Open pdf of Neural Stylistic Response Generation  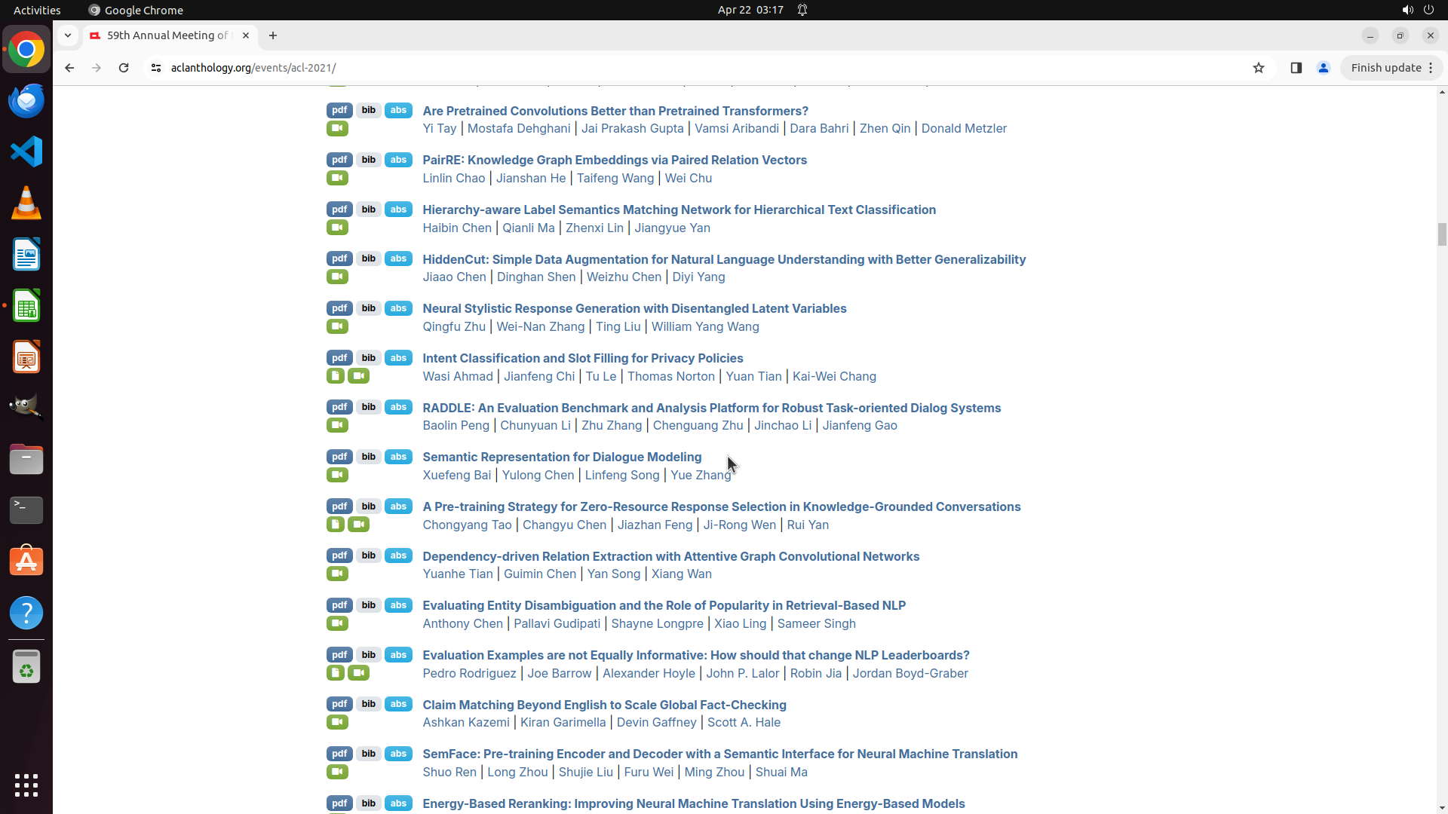(339, 308)
